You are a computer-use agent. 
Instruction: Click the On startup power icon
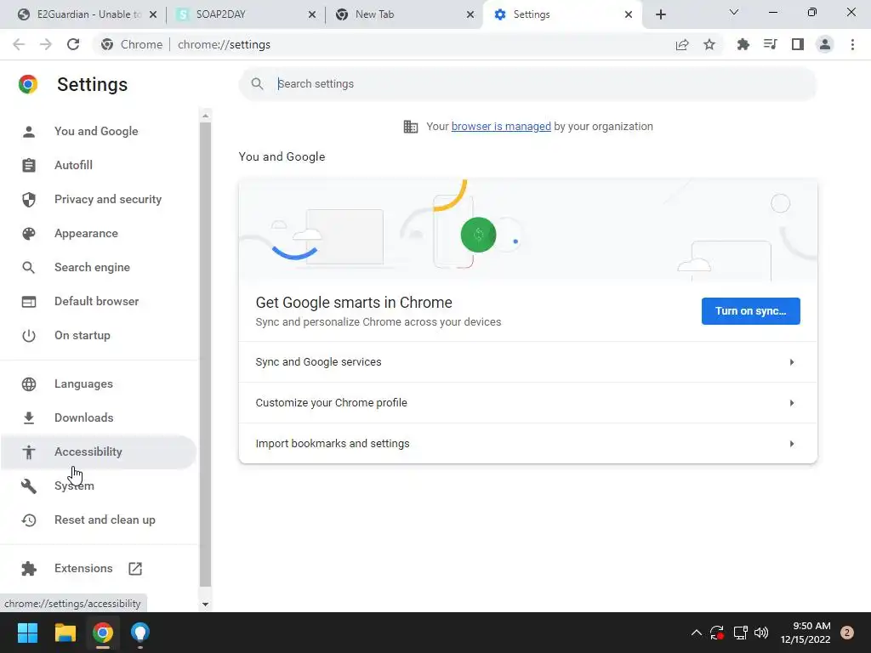pyautogui.click(x=29, y=336)
